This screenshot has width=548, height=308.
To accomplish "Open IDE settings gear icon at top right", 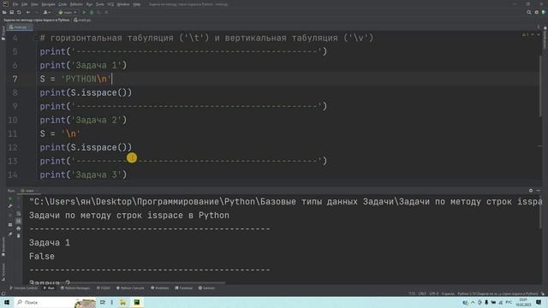I will click(537, 12).
